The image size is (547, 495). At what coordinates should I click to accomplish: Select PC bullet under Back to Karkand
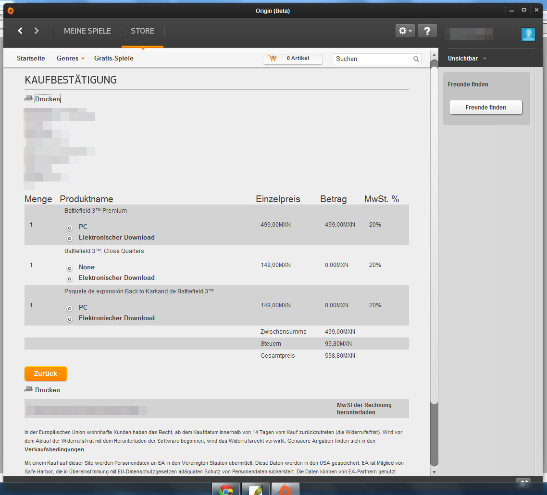coord(69,309)
